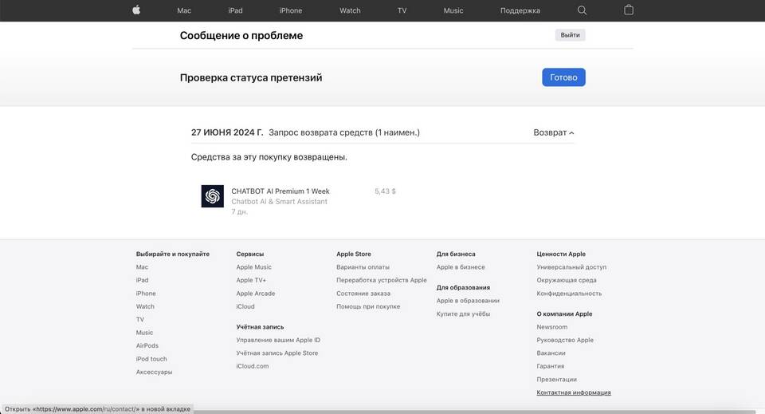Select the Chatbot AI & Smart Assistant subtitle

click(279, 201)
